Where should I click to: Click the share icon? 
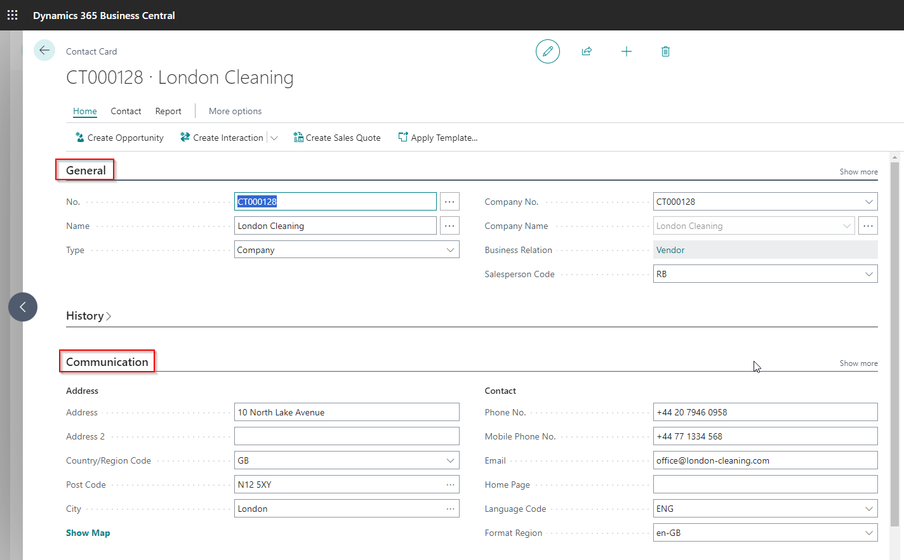click(587, 51)
